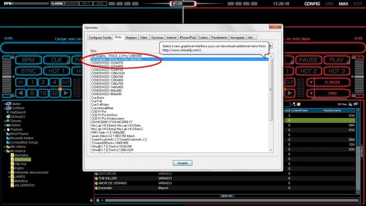366x206 pixels.
Task: Select the CLASSIC layout button
Action: tap(58, 4)
